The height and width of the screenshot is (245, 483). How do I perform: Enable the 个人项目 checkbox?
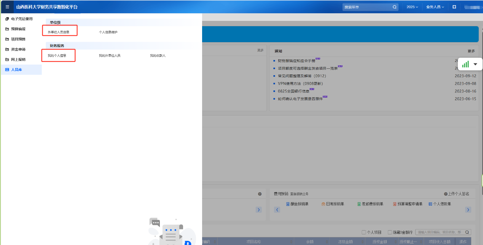coord(364,232)
